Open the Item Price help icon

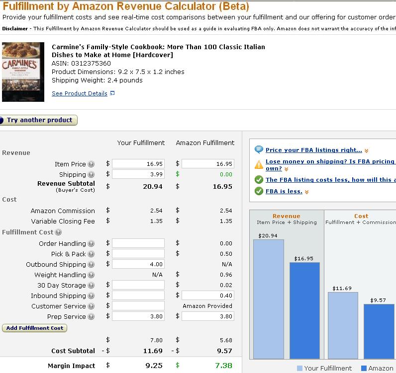91,164
